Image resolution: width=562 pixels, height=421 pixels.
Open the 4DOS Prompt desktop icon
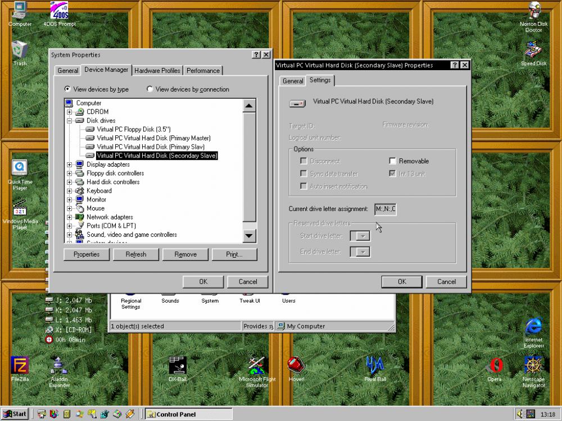tap(59, 12)
